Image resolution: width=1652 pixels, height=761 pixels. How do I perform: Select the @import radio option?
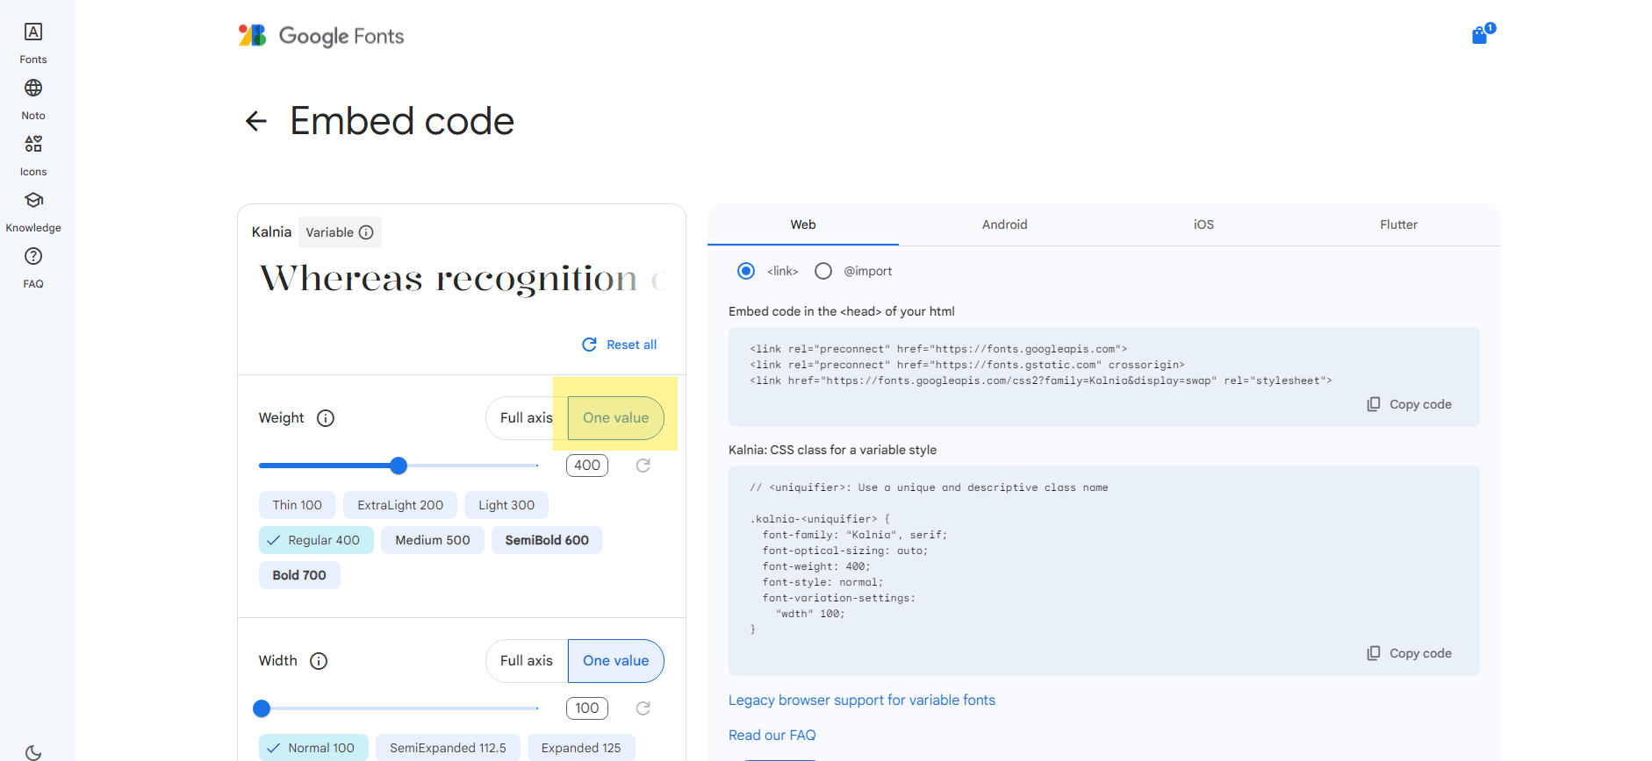pyautogui.click(x=823, y=271)
